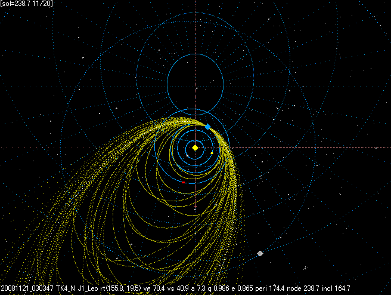Viewport: 391px width, 295px height.
Task: Click the TK4_N station label
Action: [66, 288]
